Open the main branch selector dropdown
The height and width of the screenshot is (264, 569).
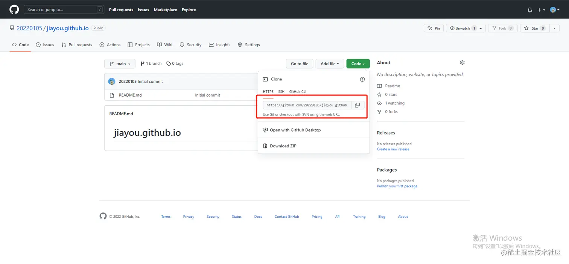(x=120, y=64)
